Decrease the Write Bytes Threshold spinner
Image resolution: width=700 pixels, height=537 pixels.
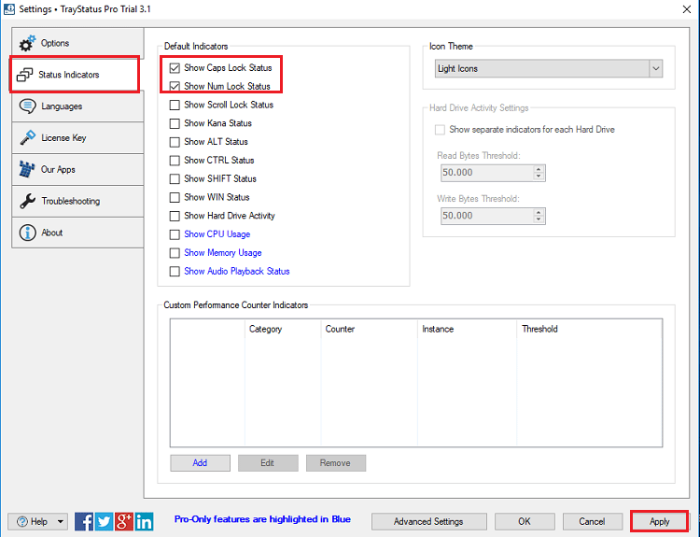539,219
